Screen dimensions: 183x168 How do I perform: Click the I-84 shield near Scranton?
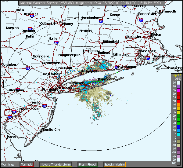tap(28, 68)
